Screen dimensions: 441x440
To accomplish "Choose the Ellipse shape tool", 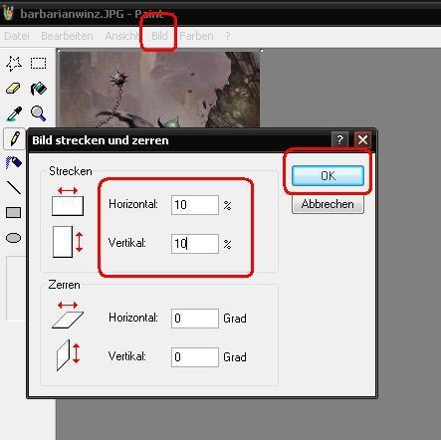I will click(14, 238).
